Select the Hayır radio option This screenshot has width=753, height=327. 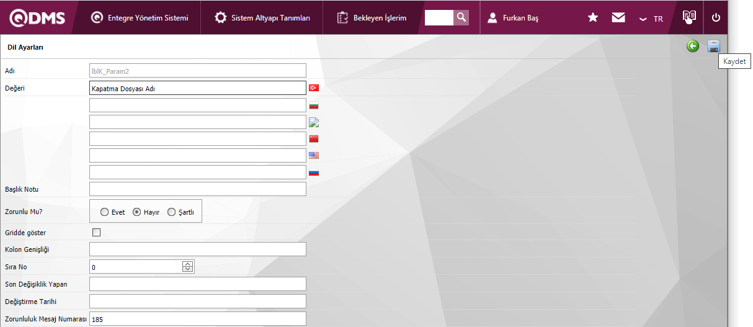pyautogui.click(x=137, y=212)
